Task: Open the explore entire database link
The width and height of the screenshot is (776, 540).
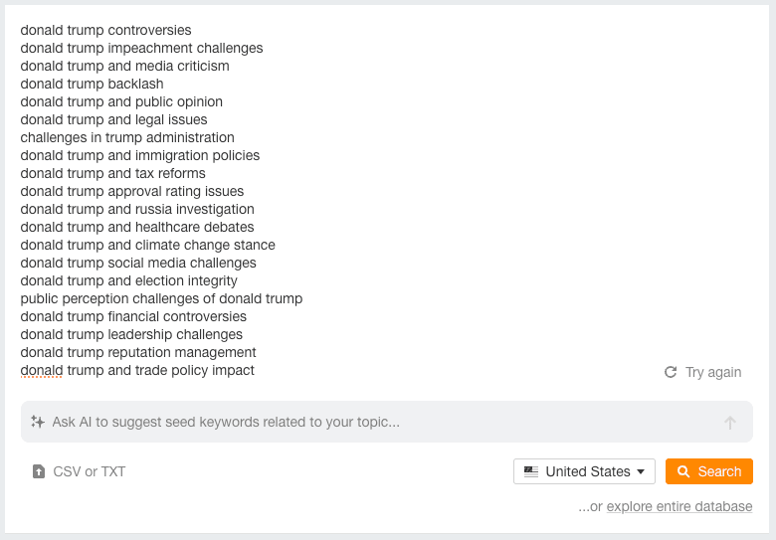Action: coord(679,506)
